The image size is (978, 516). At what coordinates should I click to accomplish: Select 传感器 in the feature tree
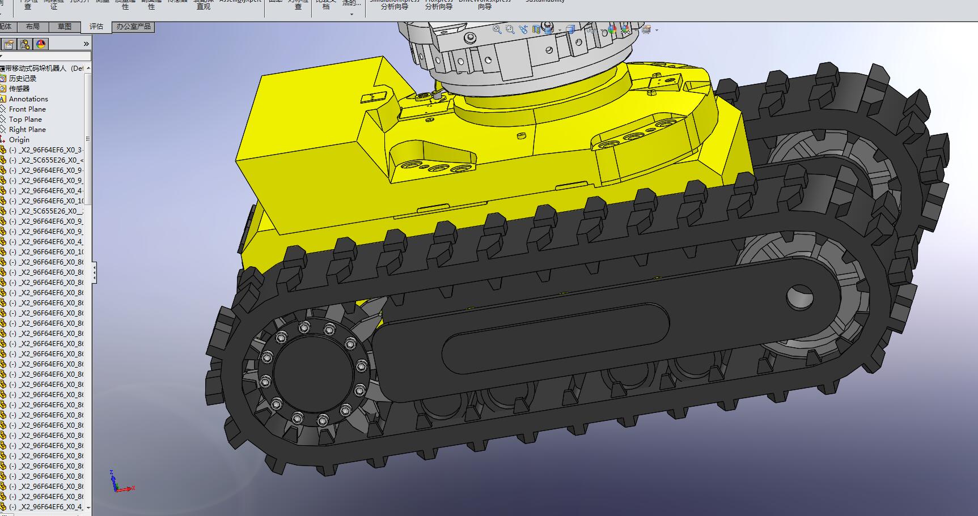pyautogui.click(x=19, y=88)
